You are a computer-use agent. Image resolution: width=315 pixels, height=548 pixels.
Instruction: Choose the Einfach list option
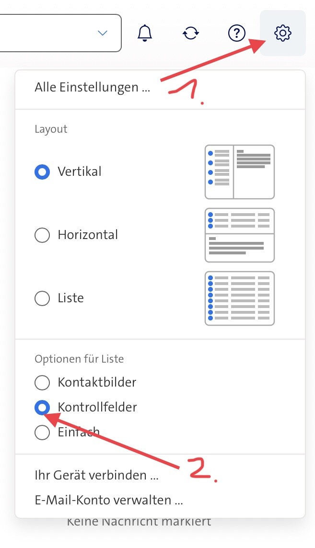(42, 433)
